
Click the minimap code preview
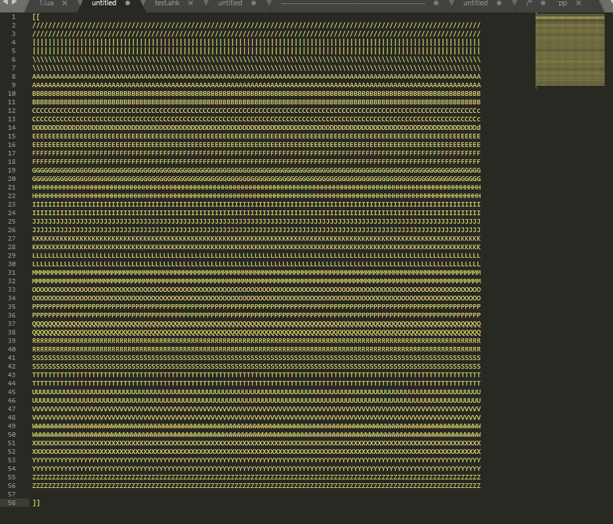[x=570, y=50]
